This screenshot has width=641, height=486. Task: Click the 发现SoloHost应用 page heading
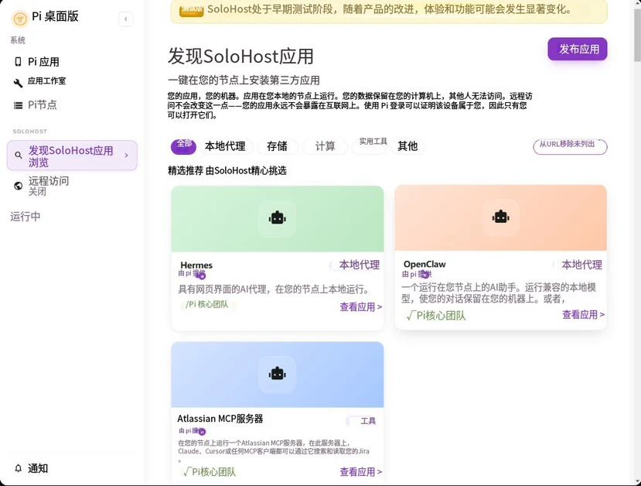click(240, 56)
